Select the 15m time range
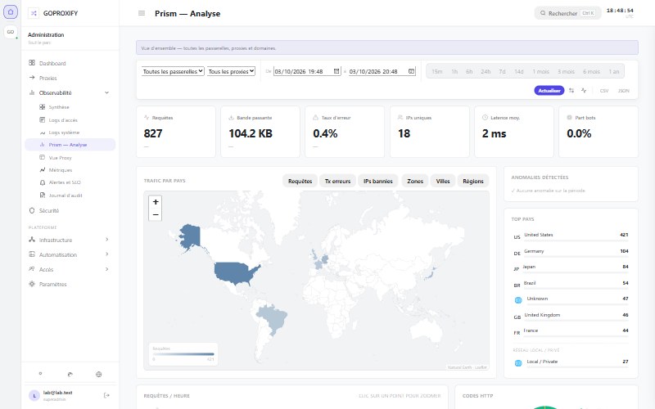 (x=437, y=72)
